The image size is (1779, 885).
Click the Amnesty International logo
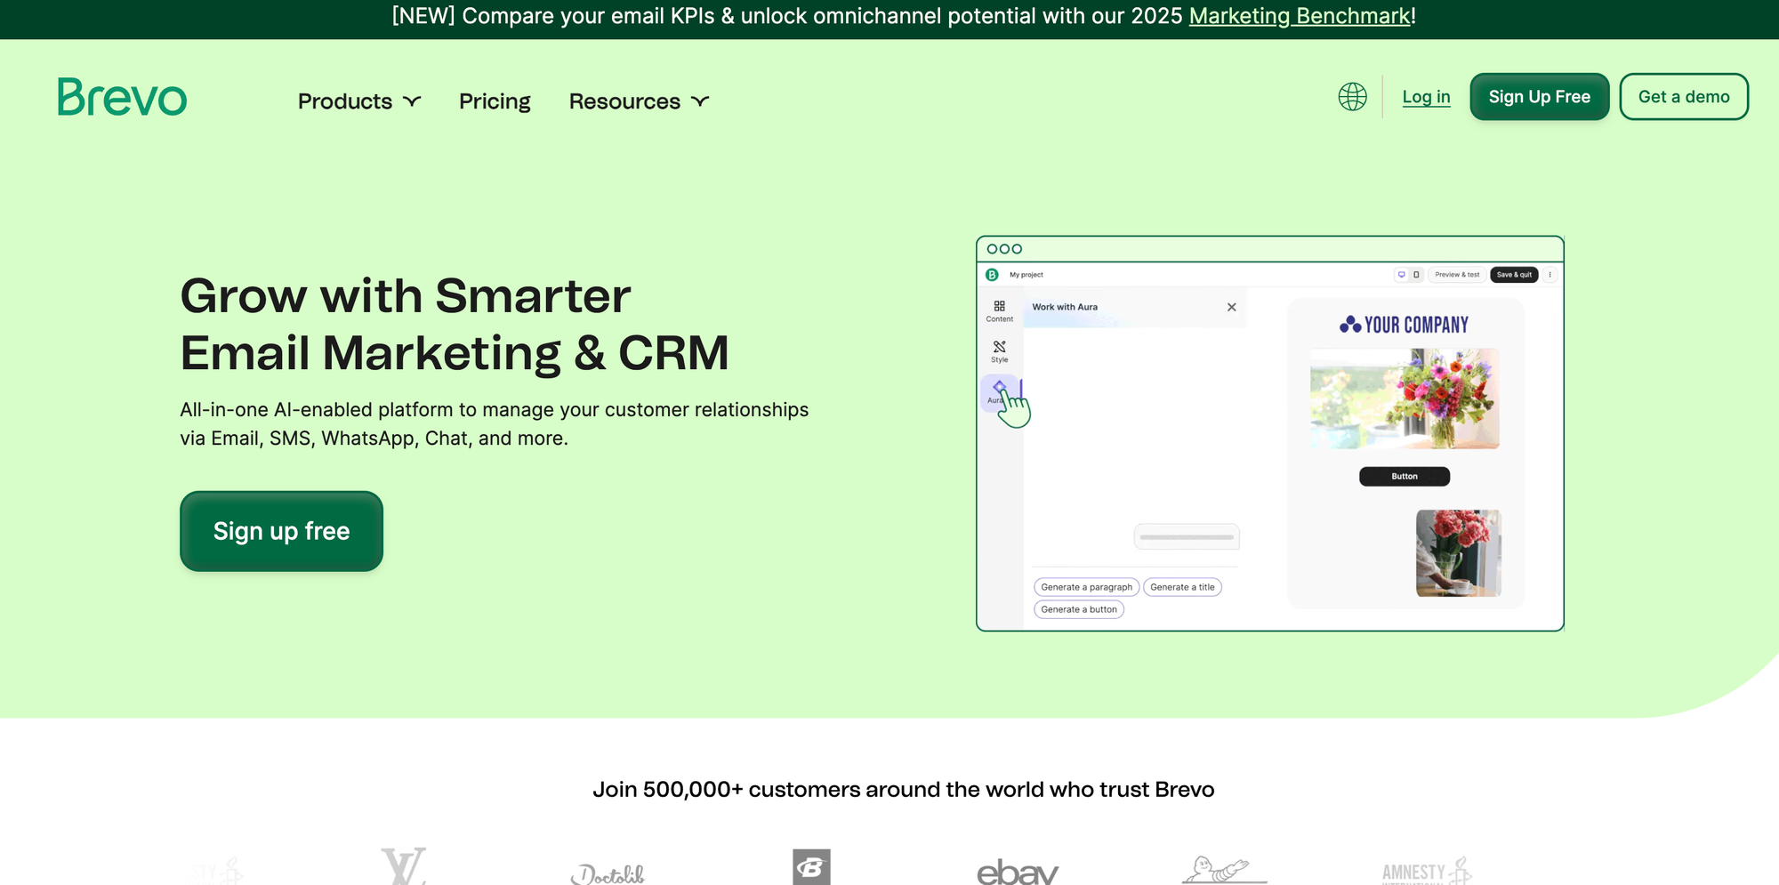point(1427,871)
